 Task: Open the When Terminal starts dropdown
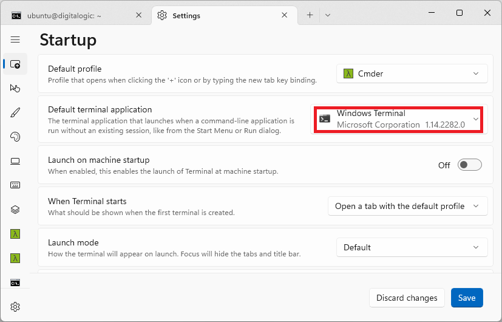click(x=408, y=206)
